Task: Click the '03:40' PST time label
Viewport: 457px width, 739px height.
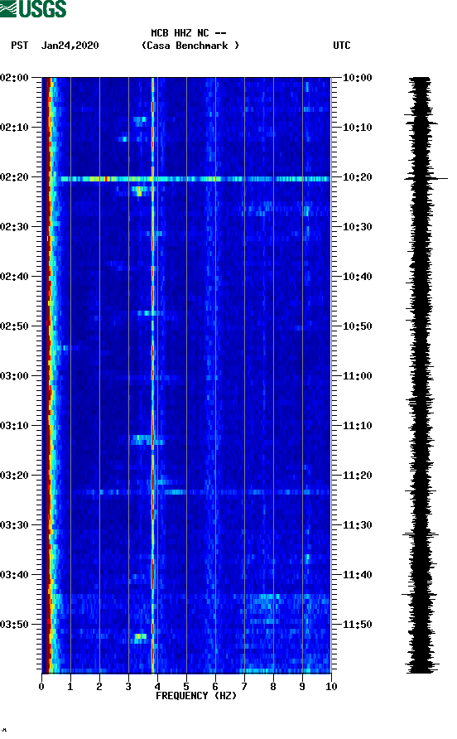Action: click(x=15, y=574)
